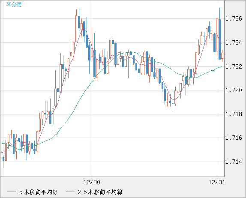Click the pink 5-bar average legend line
The width and height of the screenshot is (246, 198).
[x=12, y=192]
